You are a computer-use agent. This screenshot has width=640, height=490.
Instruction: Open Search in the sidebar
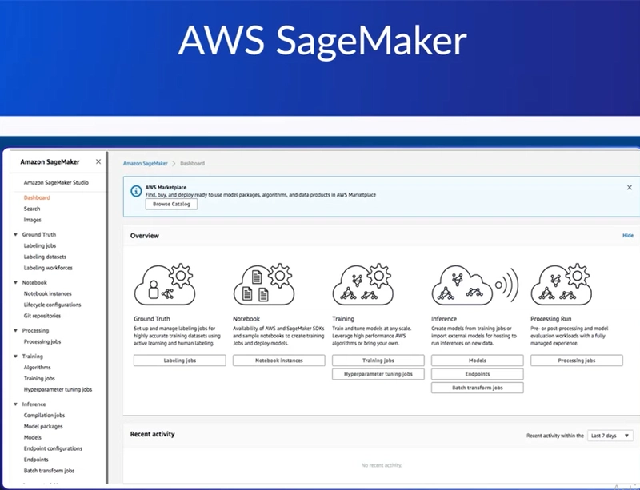32,209
